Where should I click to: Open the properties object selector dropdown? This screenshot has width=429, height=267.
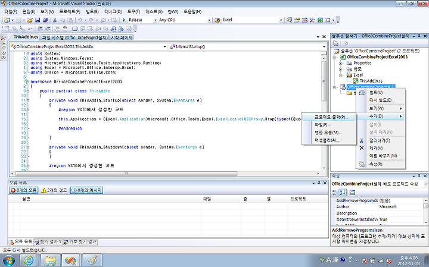coord(425,184)
